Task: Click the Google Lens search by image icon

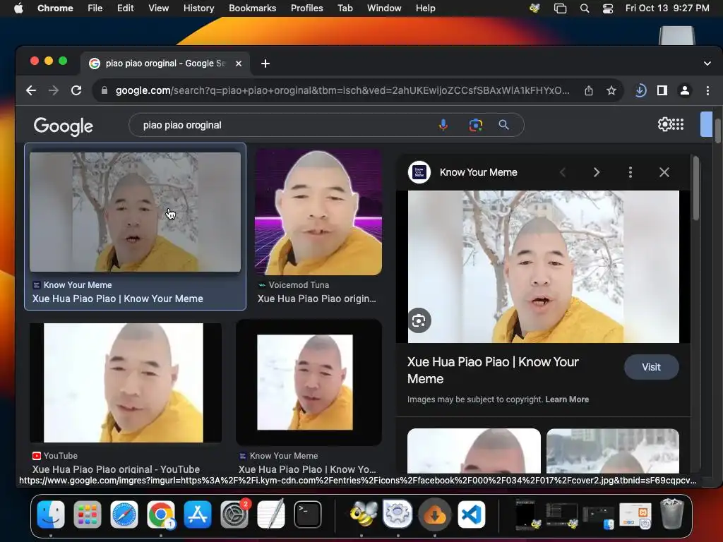Action: [x=475, y=125]
